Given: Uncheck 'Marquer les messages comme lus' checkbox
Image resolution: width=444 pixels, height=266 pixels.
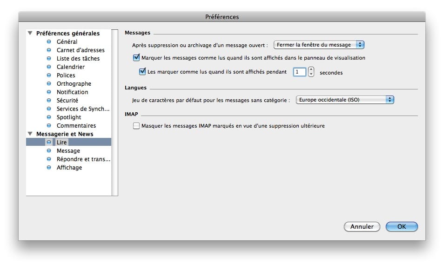Looking at the screenshot, I should coord(136,58).
